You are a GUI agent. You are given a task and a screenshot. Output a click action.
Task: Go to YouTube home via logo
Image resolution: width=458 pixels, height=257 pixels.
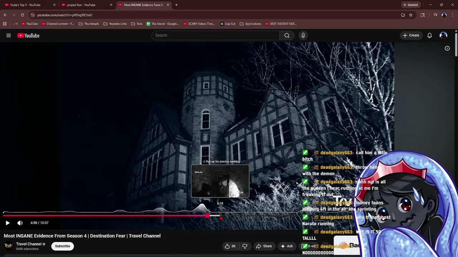pos(28,35)
